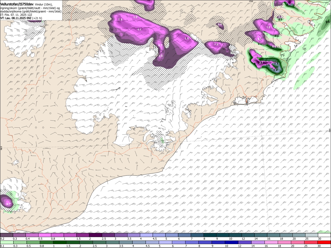Pick the darkest purple 2–2.5 upper legend swatch
Viewport: 331px width, 248px height.
95,235
